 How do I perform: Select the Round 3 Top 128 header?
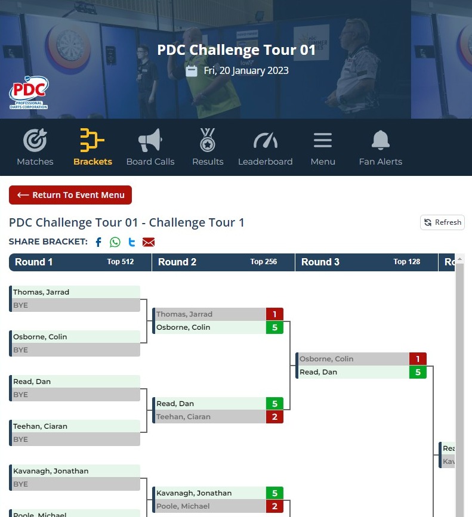coord(366,262)
